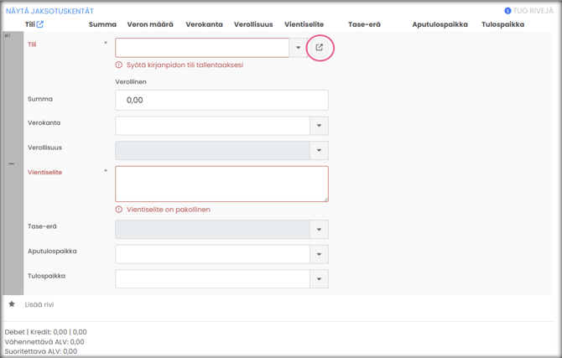Click the Verokanta column header

pyautogui.click(x=204, y=24)
